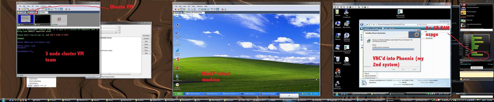494x102 pixels.
Task: Open Control Panel icon on Phoenix desktop
Action: pos(338,48)
